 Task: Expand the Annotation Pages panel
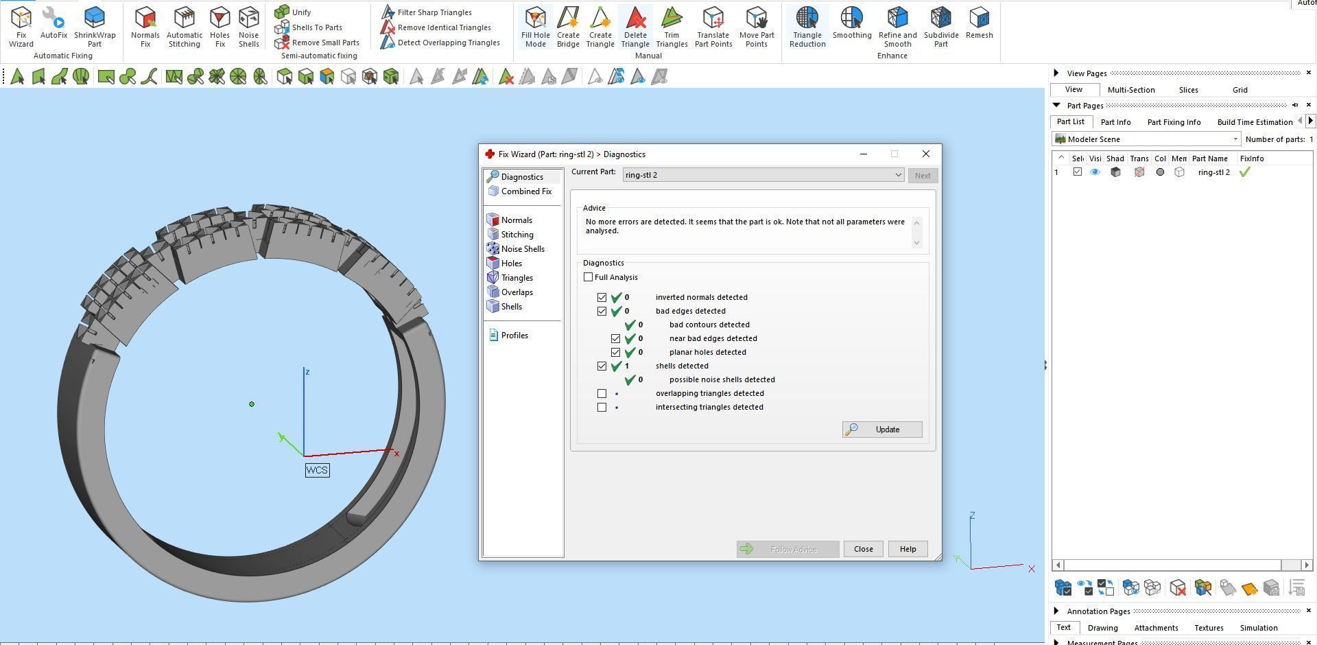[1056, 611]
